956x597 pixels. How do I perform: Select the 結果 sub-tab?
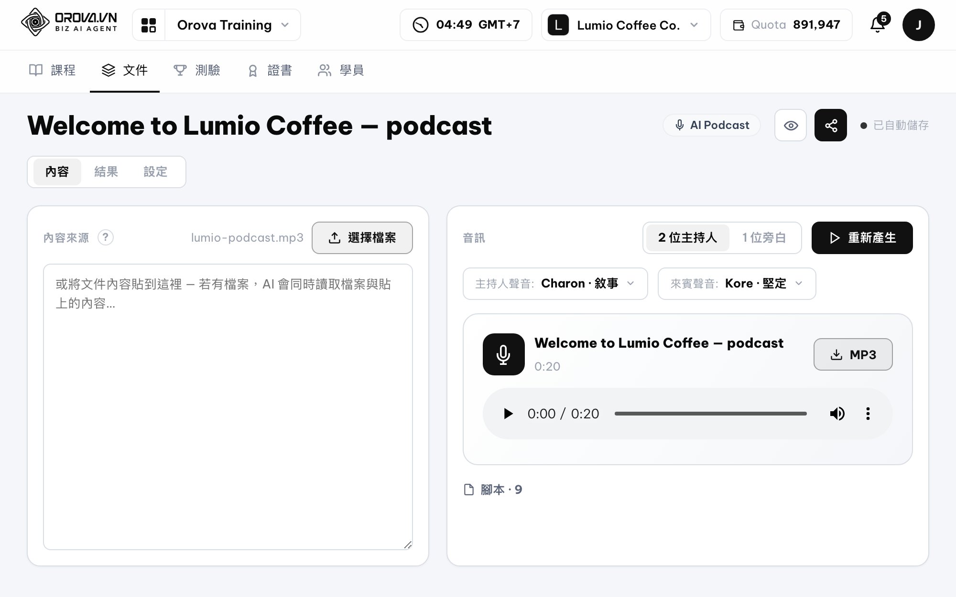106,172
